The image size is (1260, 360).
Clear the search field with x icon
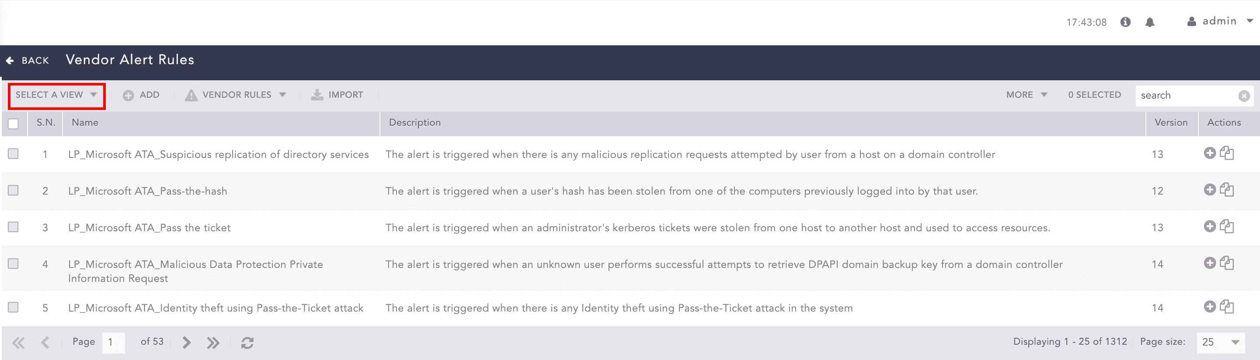[1244, 96]
